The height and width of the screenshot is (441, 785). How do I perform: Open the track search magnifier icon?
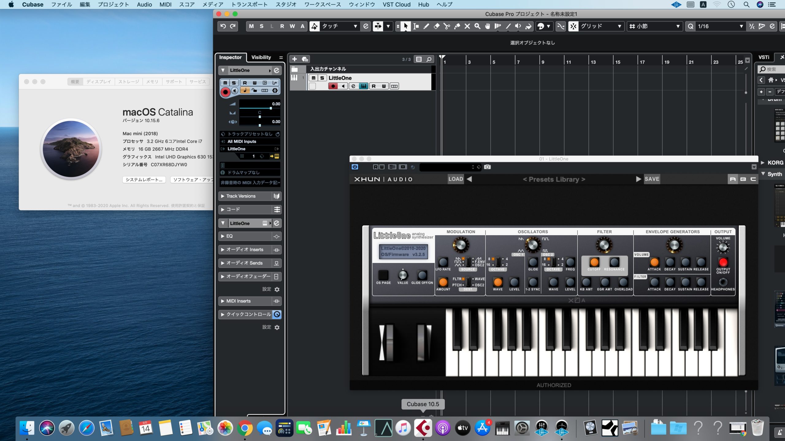tap(429, 59)
